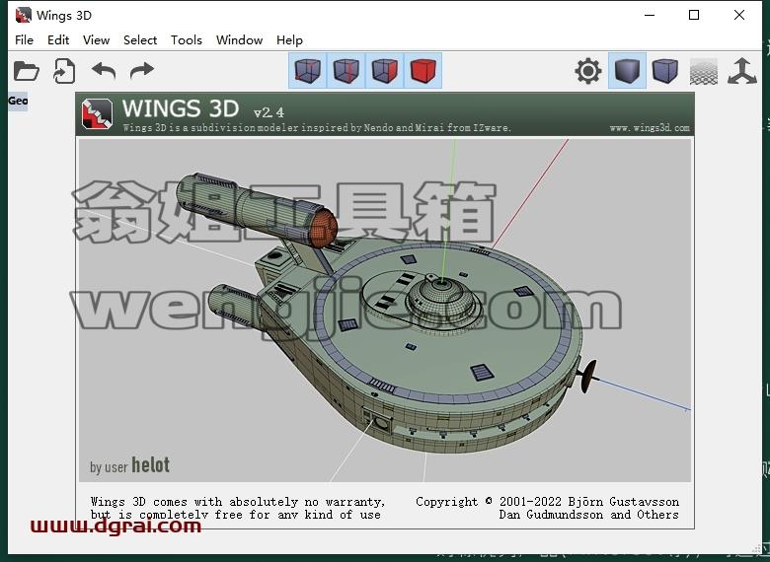Click the www.wings3d.com link
This screenshot has height=562, width=770.
point(650,128)
